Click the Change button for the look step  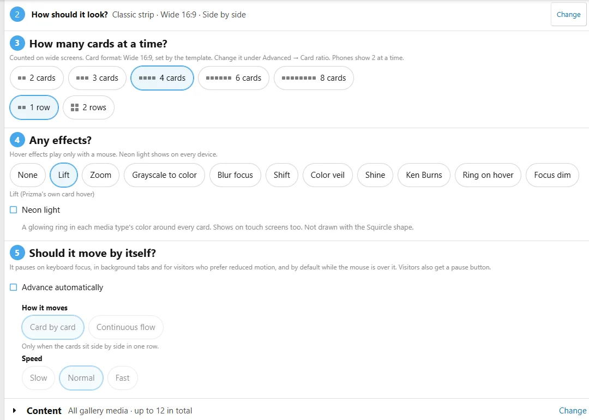tap(568, 15)
